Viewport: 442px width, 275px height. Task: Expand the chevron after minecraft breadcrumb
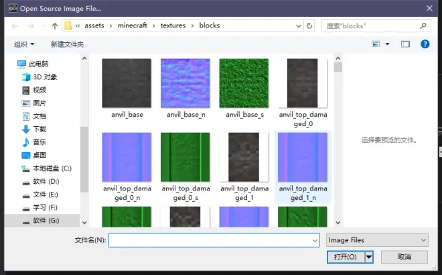pyautogui.click(x=153, y=26)
